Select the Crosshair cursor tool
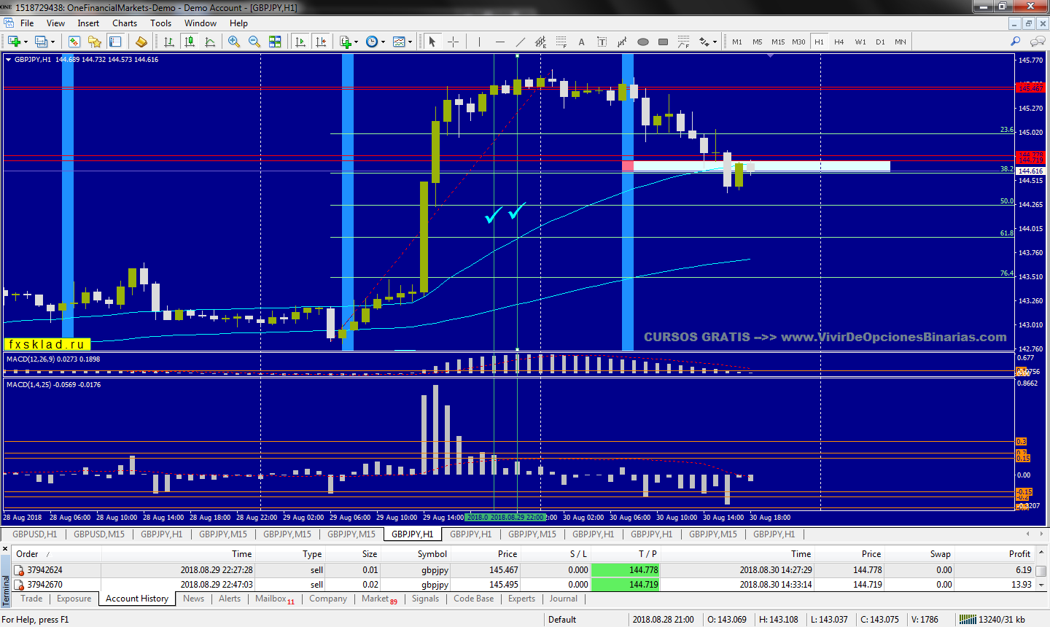 (x=453, y=42)
